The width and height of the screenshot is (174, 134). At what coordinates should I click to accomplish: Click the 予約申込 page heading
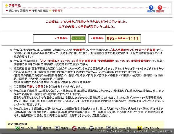[15, 5]
